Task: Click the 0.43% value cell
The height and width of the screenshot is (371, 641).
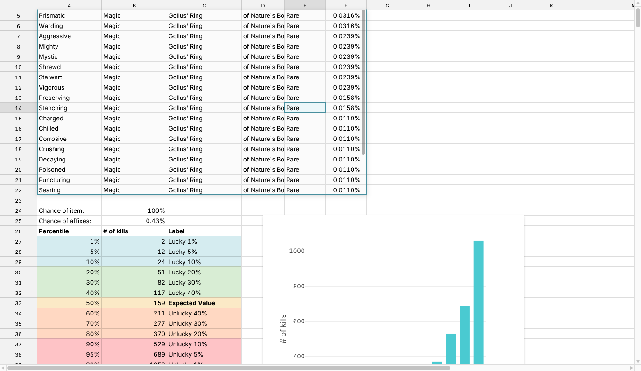Action: (134, 221)
